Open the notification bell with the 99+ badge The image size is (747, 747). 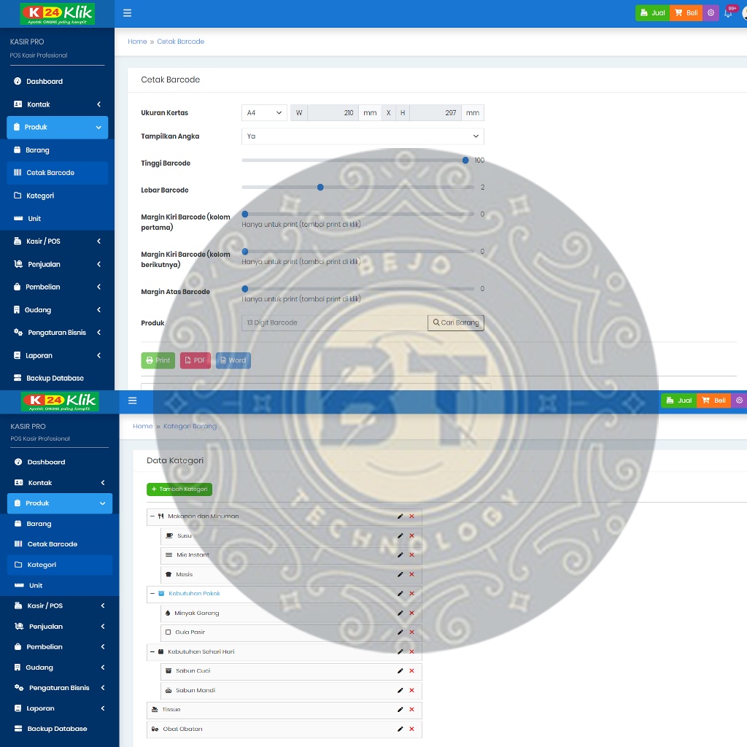729,12
